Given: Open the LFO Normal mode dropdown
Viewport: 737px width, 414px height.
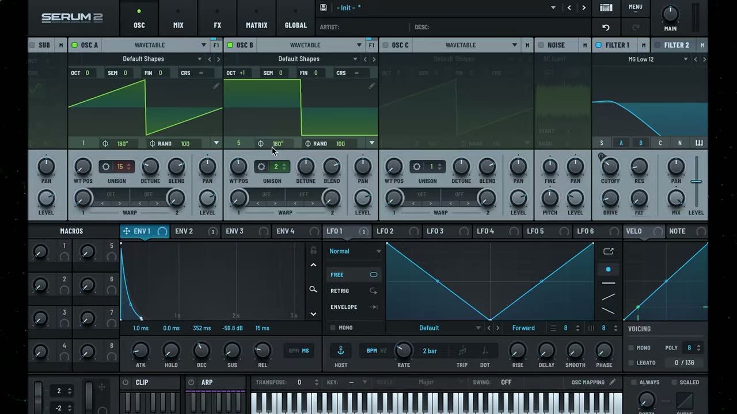Looking at the screenshot, I should pos(355,251).
